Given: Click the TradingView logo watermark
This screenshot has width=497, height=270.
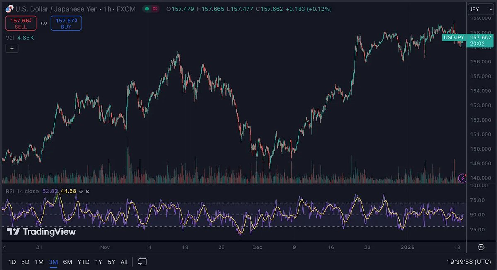Looking at the screenshot, I should (41, 231).
